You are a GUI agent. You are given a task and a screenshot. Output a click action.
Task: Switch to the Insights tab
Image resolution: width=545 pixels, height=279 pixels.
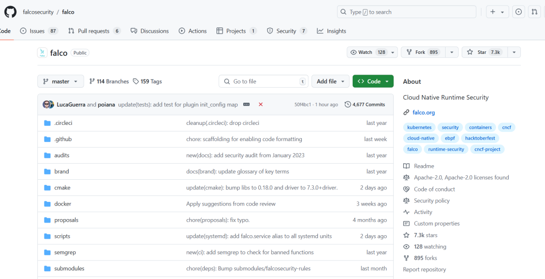coord(332,31)
